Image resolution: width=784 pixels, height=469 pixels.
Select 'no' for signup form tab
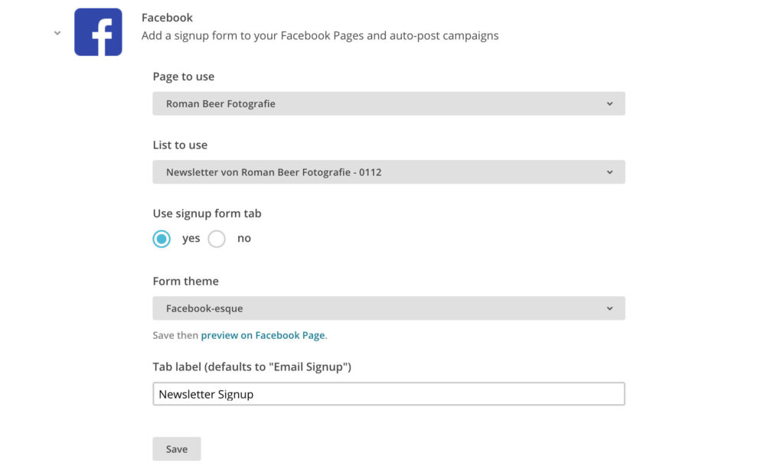pos(217,239)
